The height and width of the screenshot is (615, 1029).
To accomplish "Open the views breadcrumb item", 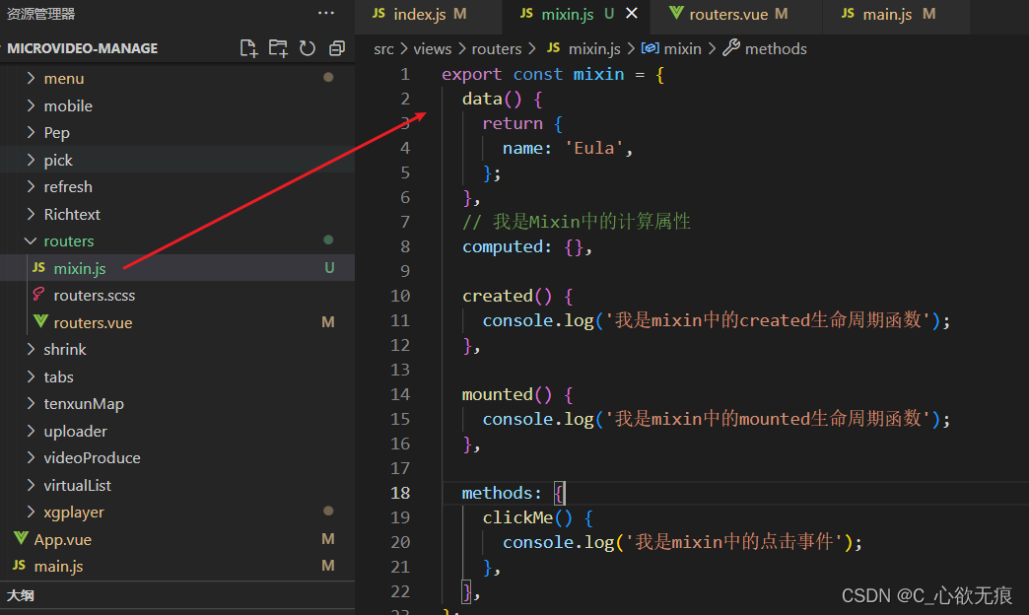I will 432,47.
